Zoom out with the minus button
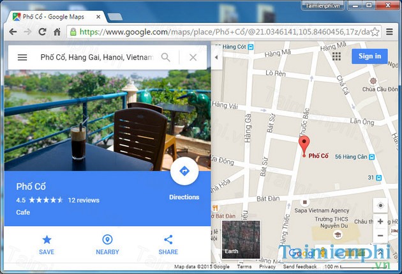The width and height of the screenshot is (402, 274). pos(380,236)
